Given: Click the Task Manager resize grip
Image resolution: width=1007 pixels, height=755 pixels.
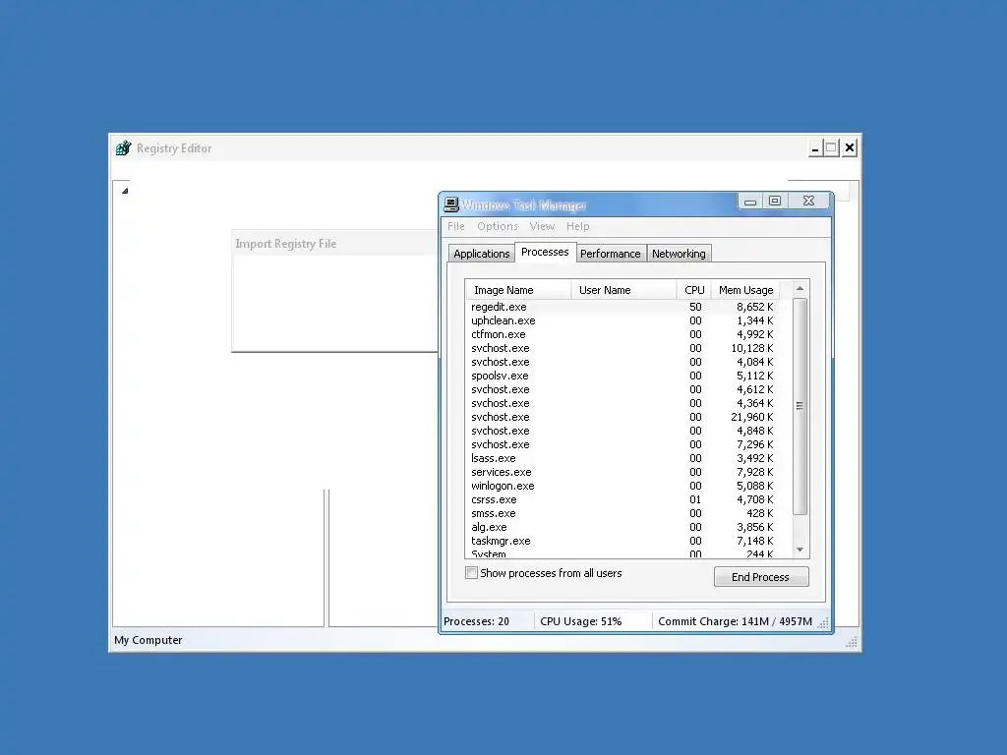Looking at the screenshot, I should click(823, 622).
